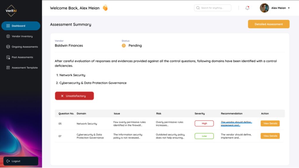299x168 pixels.
Task: View Details for Cybersecurity & Data Protection row
Action: coord(270,136)
